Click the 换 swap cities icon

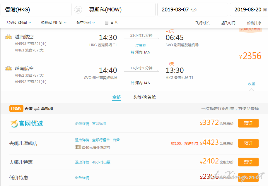point(78,10)
